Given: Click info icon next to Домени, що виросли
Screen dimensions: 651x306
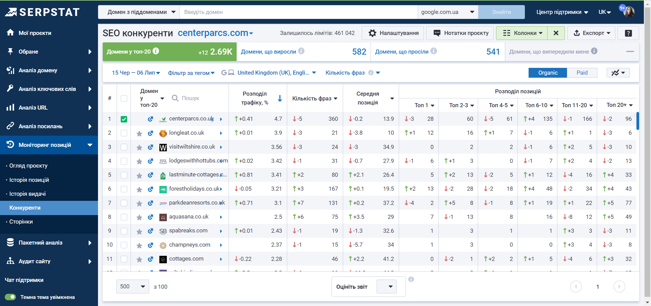Looking at the screenshot, I should pos(301,51).
